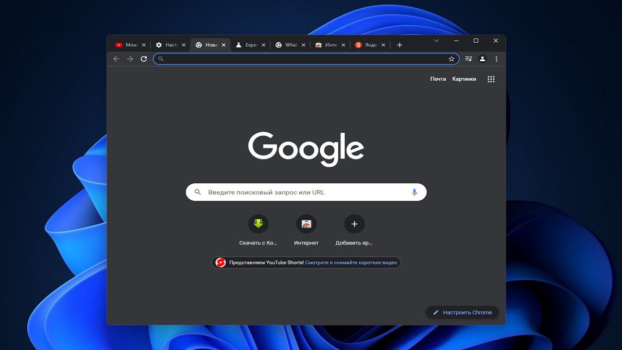The height and width of the screenshot is (350, 622).
Task: Go forward to next page
Action: pos(130,59)
